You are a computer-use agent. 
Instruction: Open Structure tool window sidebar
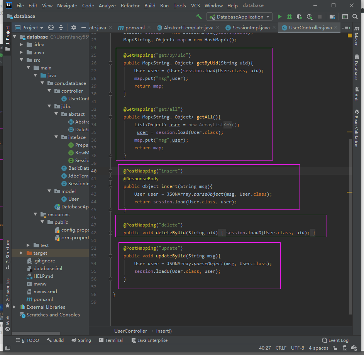(8, 255)
